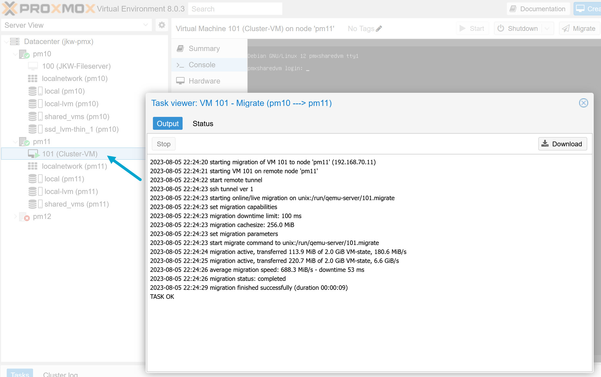Click the Download log button
Image resolution: width=601 pixels, height=377 pixels.
(x=562, y=144)
